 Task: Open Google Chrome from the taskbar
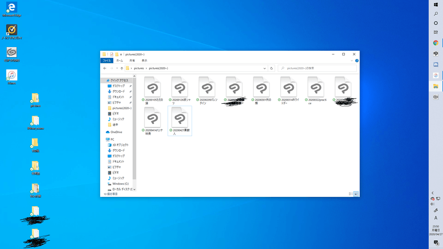tap(436, 43)
